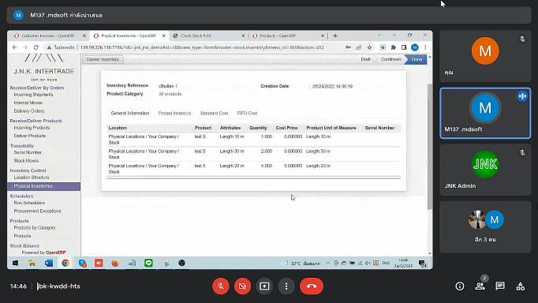Screen dimensions: 538x303
Task: Sort table by the Location column header
Action: pos(118,128)
